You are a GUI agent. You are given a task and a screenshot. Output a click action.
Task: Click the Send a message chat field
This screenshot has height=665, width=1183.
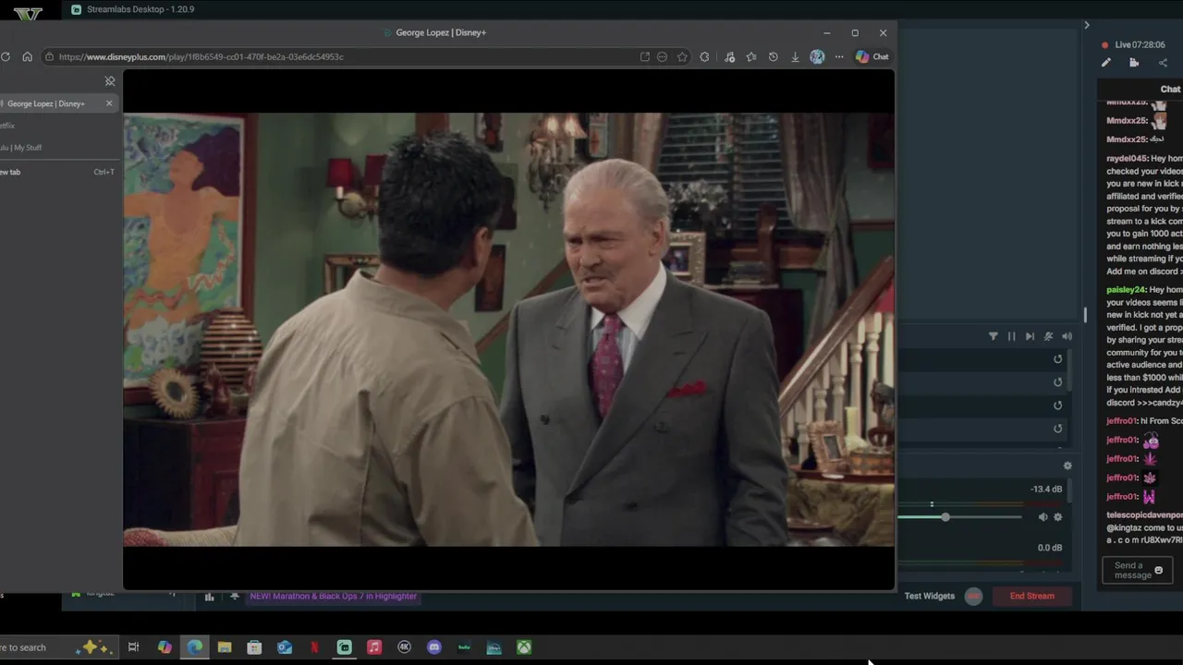pos(1138,571)
